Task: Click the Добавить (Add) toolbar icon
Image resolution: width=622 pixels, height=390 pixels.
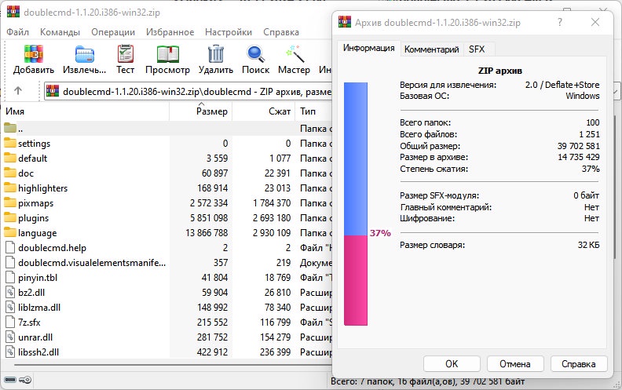Action: tap(33, 53)
